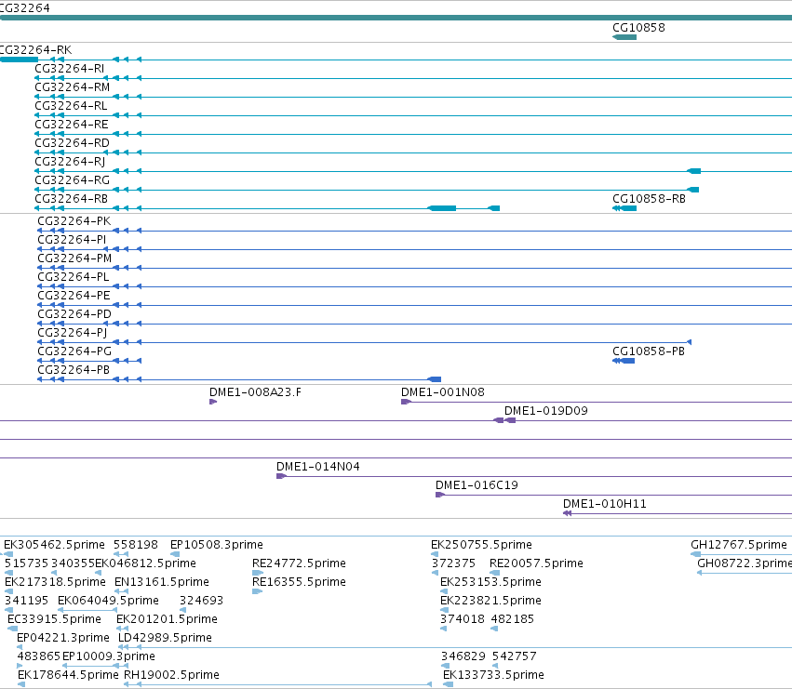Select transcript CG32264-RI label
Viewport: 792px width, 689px height.
pyautogui.click(x=69, y=69)
